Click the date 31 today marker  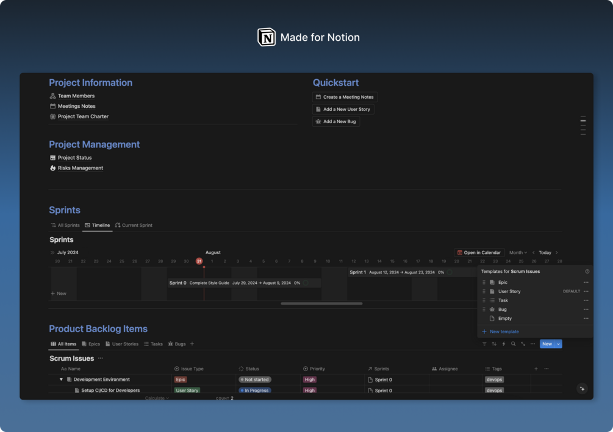199,261
